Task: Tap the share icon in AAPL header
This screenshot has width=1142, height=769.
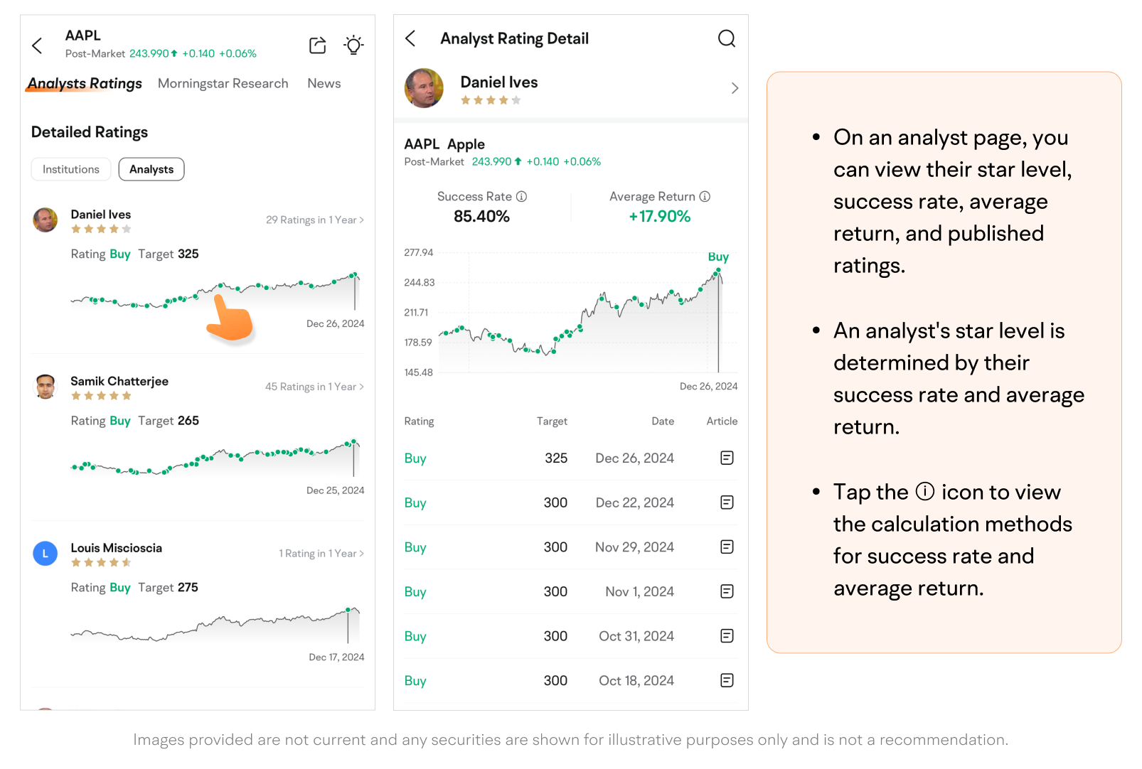Action: coord(317,45)
